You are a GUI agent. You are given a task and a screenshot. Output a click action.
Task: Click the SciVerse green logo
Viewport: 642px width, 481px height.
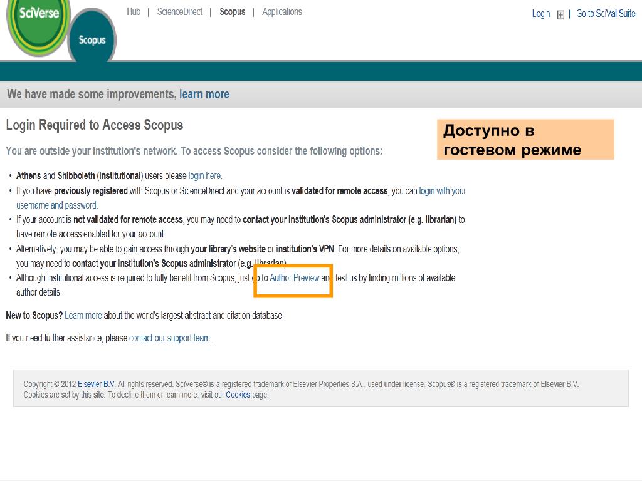pyautogui.click(x=38, y=24)
